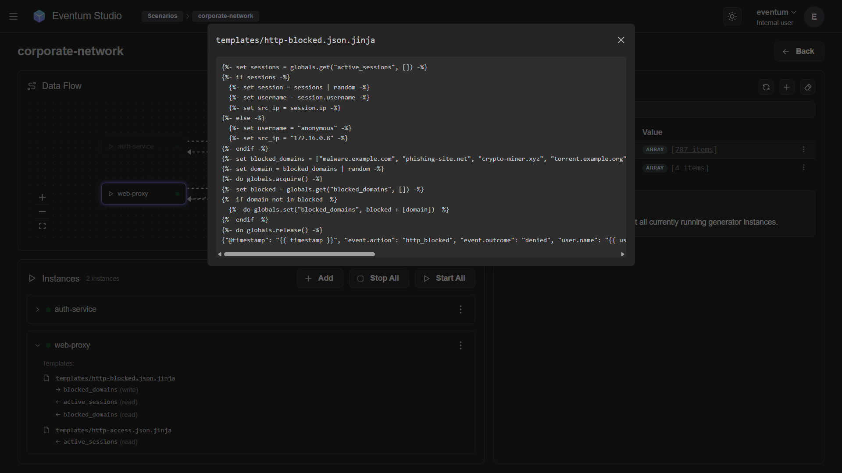842x473 pixels.
Task: Select corporate-network breadcrumb item
Action: pos(225,16)
